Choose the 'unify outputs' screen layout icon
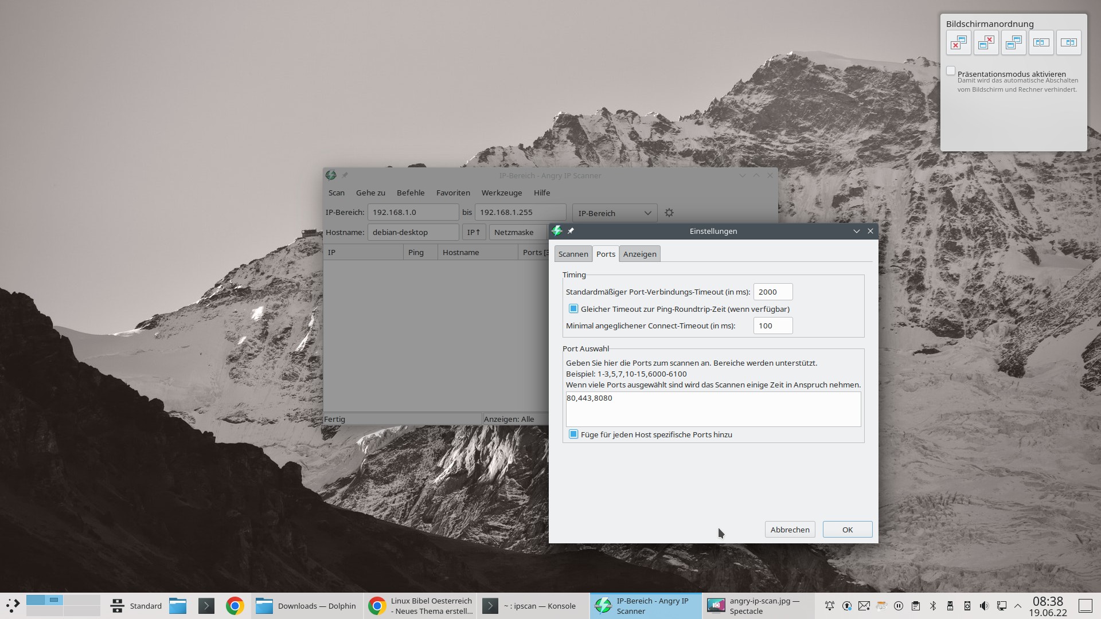The height and width of the screenshot is (619, 1101). coord(1014,43)
